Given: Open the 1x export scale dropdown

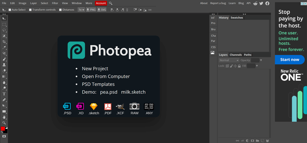Looking at the screenshot, I should pyautogui.click(x=81, y=10).
